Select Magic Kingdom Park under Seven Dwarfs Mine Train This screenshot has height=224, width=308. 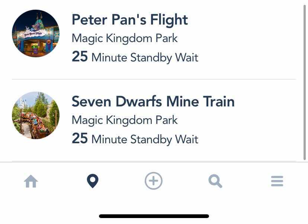pos(125,120)
